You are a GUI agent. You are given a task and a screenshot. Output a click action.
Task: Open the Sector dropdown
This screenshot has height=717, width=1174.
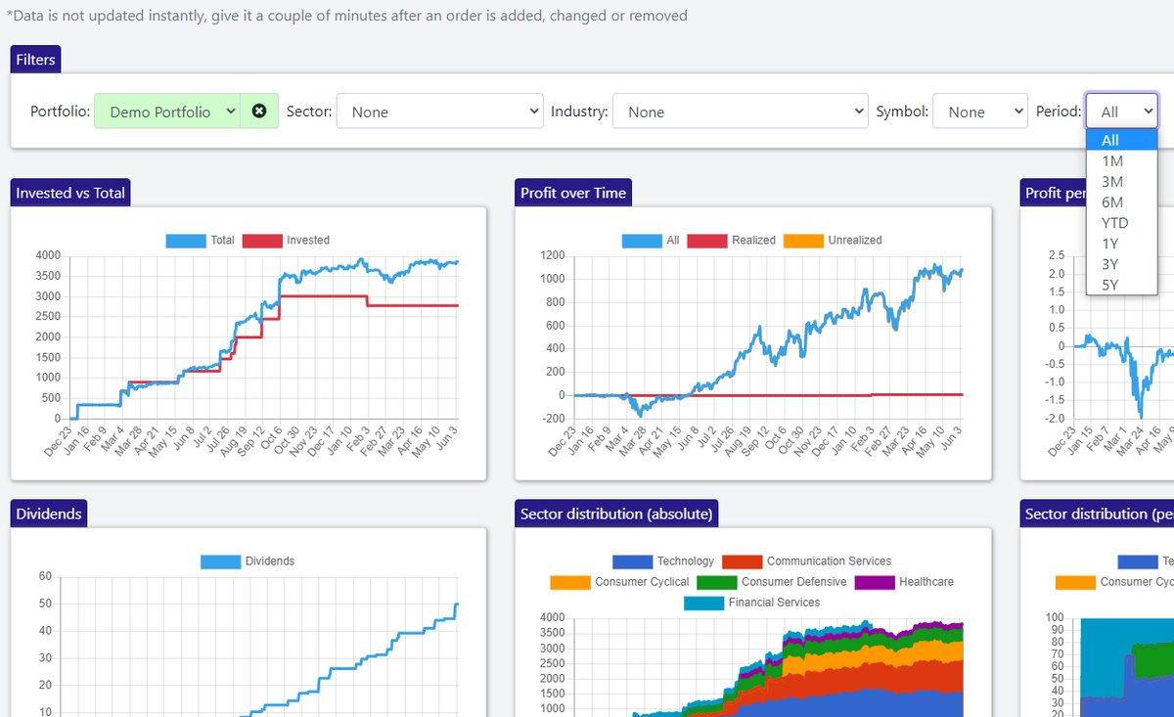point(439,111)
